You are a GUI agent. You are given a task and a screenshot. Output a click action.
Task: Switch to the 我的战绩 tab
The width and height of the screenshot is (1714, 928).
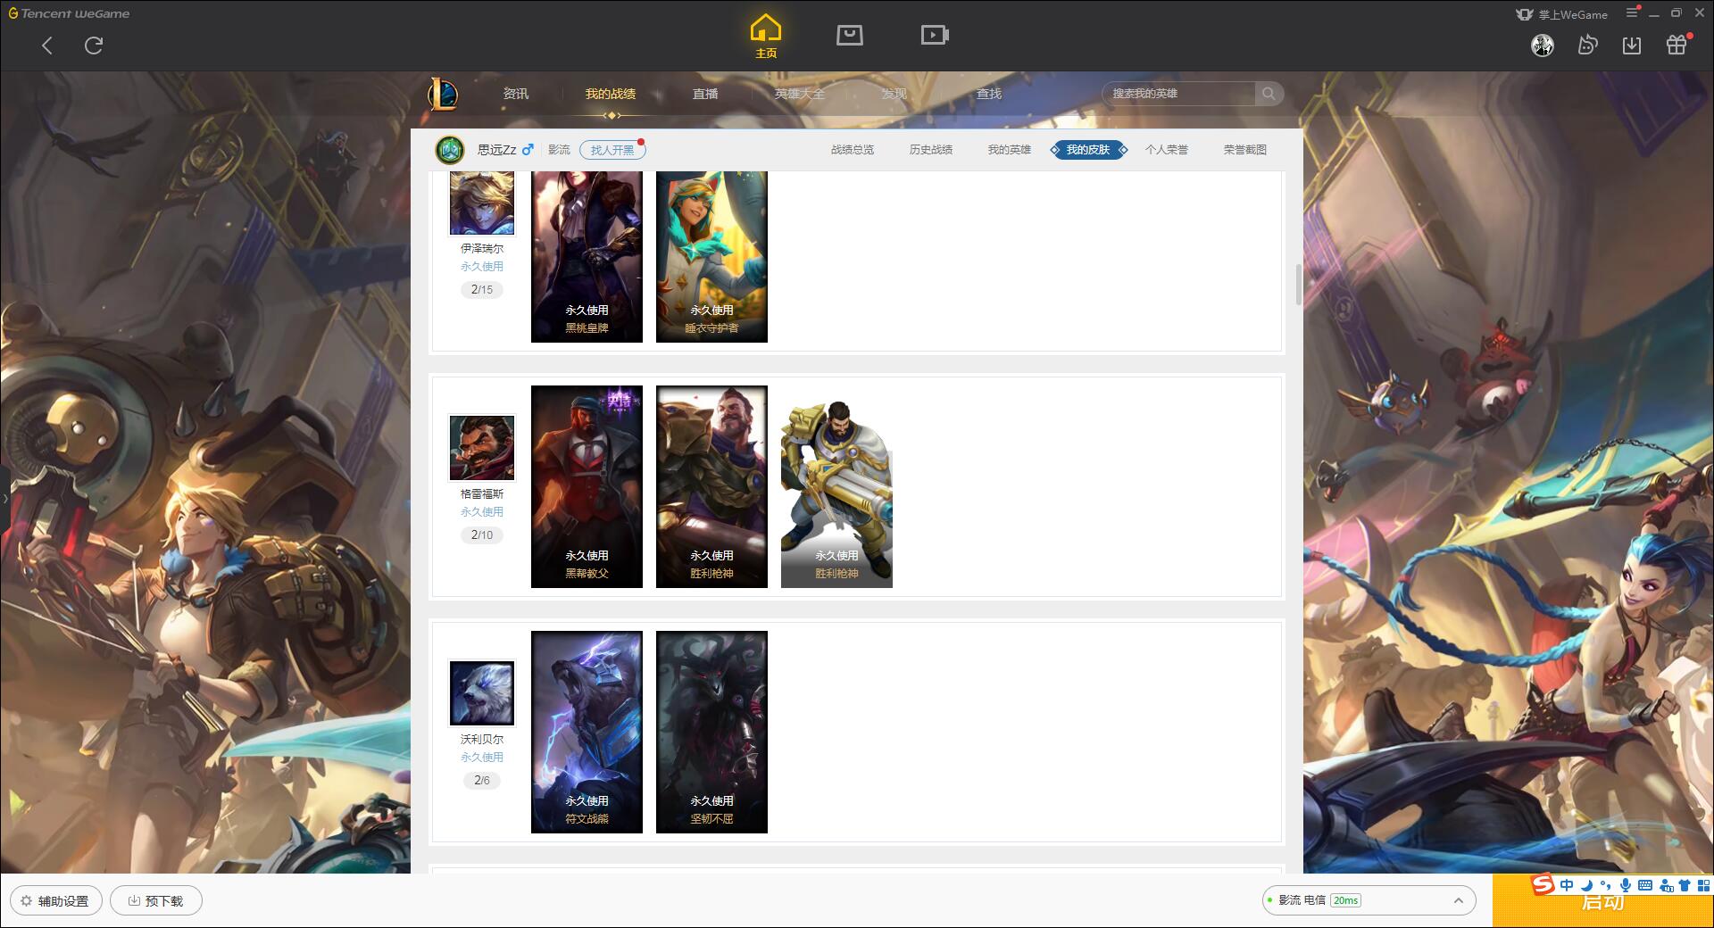611,94
